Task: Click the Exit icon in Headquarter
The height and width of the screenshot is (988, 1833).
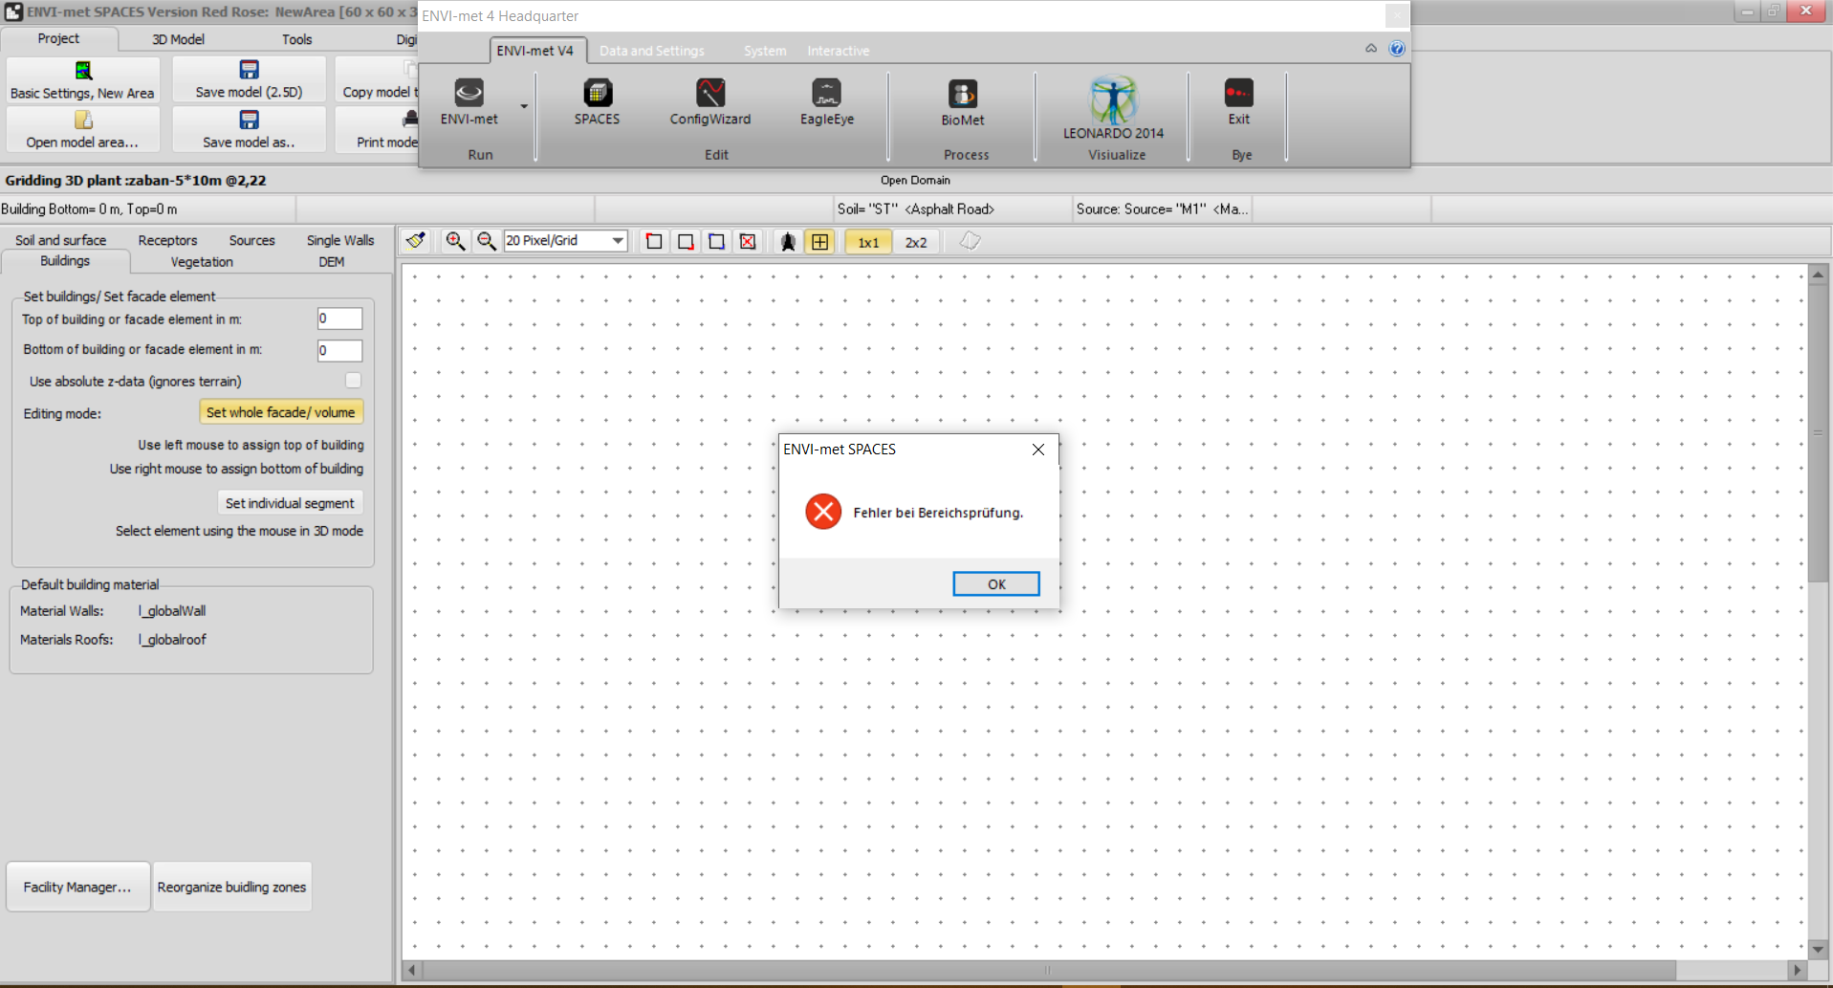Action: [x=1239, y=102]
